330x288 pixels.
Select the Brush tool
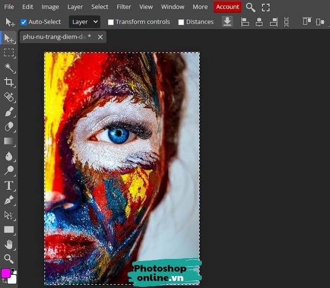[9, 112]
